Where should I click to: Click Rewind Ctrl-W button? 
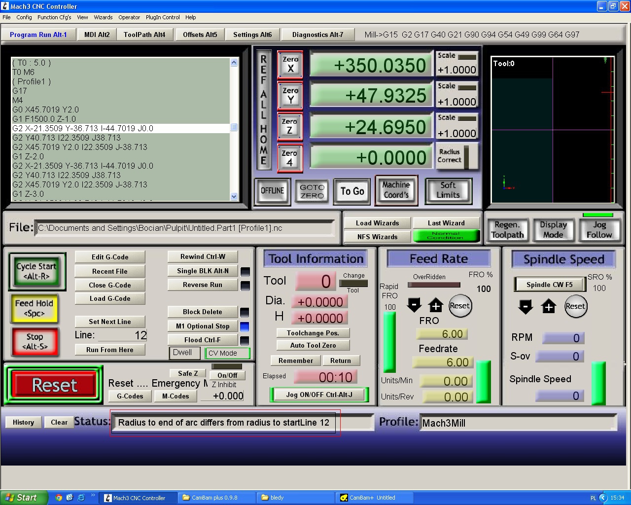203,256
